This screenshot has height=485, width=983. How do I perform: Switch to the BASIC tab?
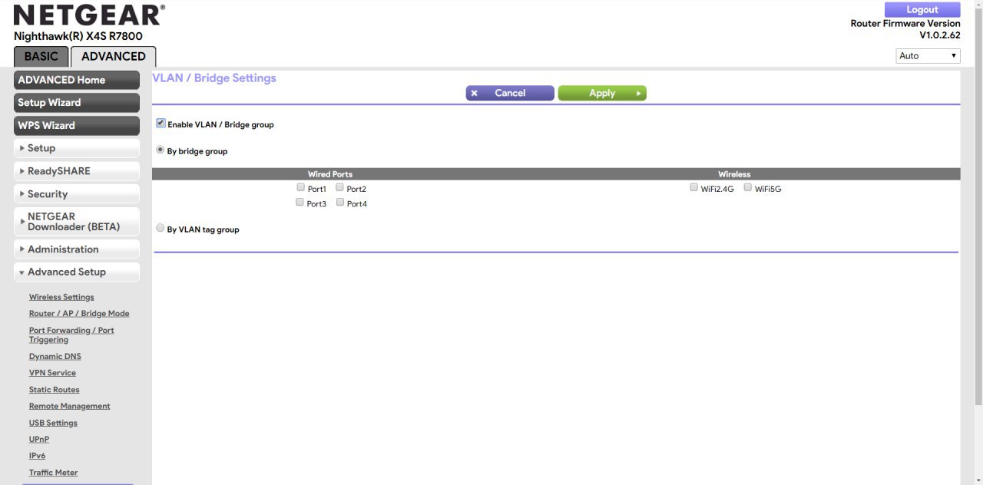coord(41,56)
